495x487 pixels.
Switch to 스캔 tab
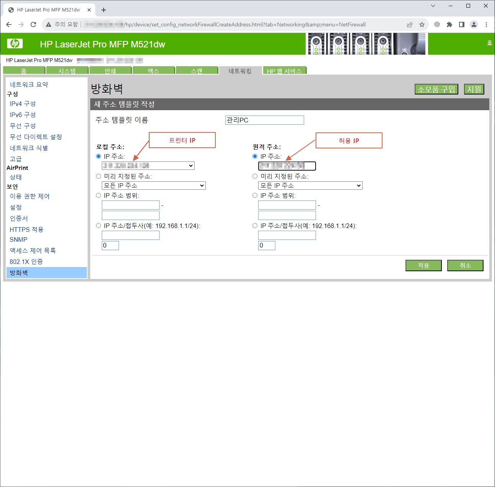tap(197, 71)
